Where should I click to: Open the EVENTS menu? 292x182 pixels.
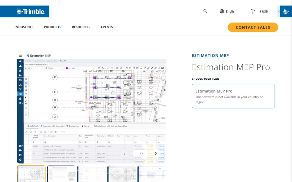point(107,27)
